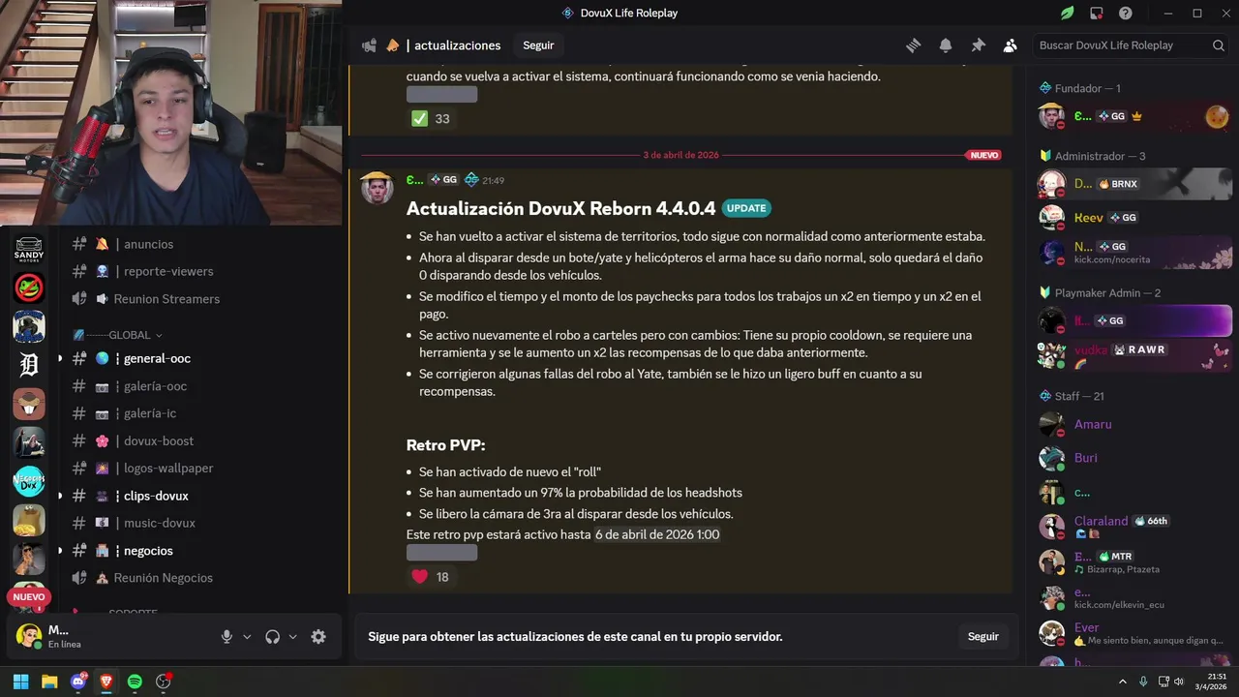1239x697 pixels.
Task: Jump to unread with red NUEVO pill
Action: pos(29,597)
